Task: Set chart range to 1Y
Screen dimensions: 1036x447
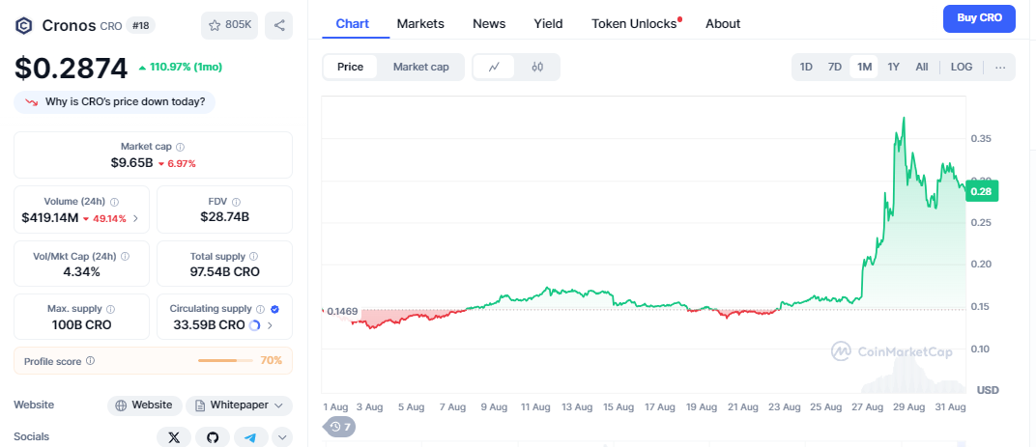Action: (893, 67)
